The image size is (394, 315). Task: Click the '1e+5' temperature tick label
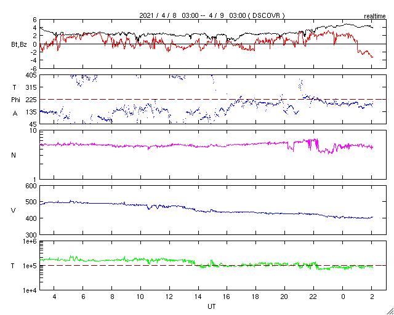(x=30, y=266)
